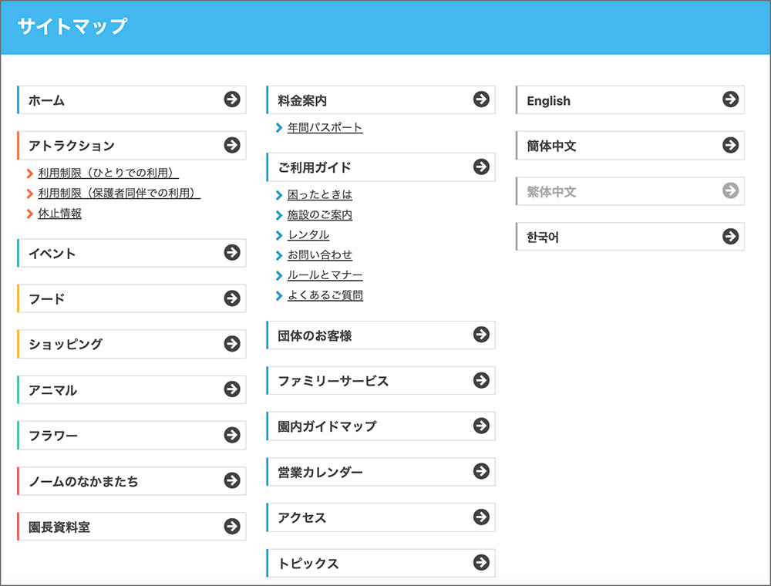This screenshot has height=586, width=771.
Task: Click the grey arrow icon next to 繁体中文
Action: 731,190
